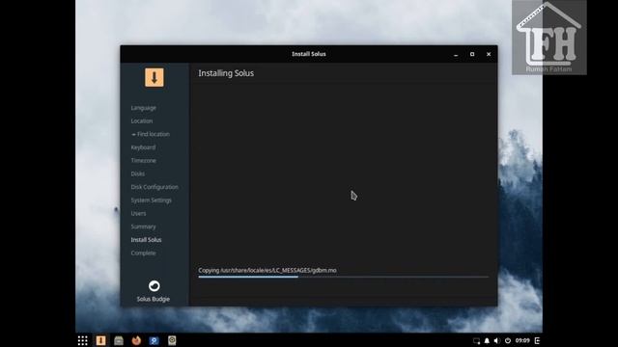
Task: Select the Summary step in sidebar
Action: coord(143,227)
